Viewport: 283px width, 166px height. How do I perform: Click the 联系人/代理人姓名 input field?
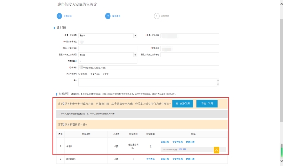click(x=108, y=48)
